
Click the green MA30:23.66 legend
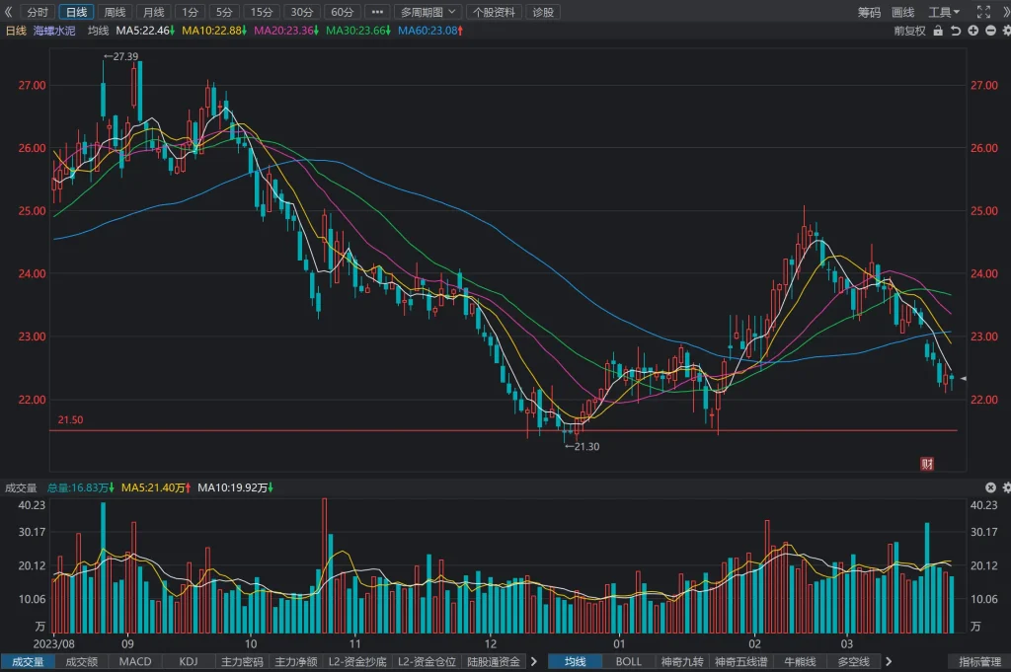coord(358,31)
